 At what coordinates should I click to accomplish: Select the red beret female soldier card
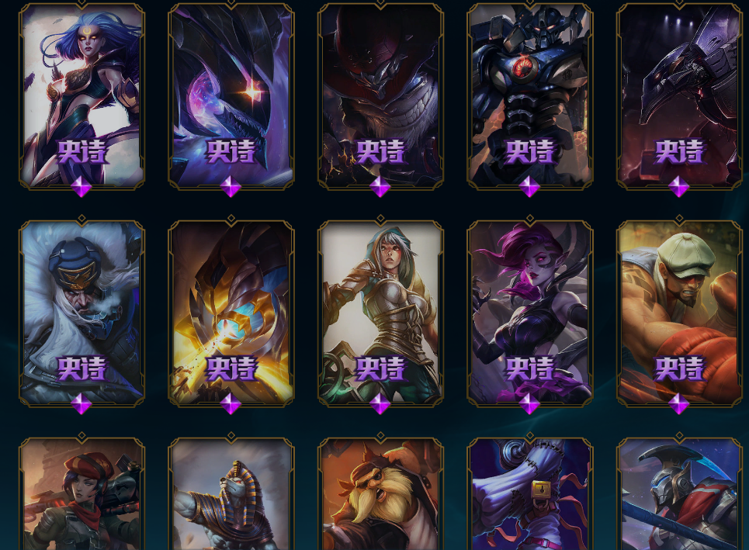81,493
